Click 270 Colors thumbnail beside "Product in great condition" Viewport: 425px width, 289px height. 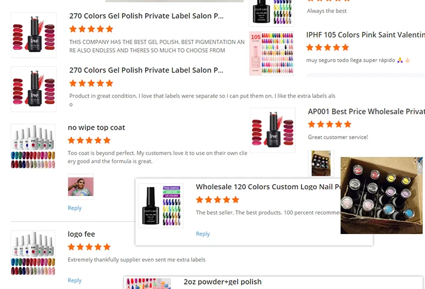[x=33, y=89]
